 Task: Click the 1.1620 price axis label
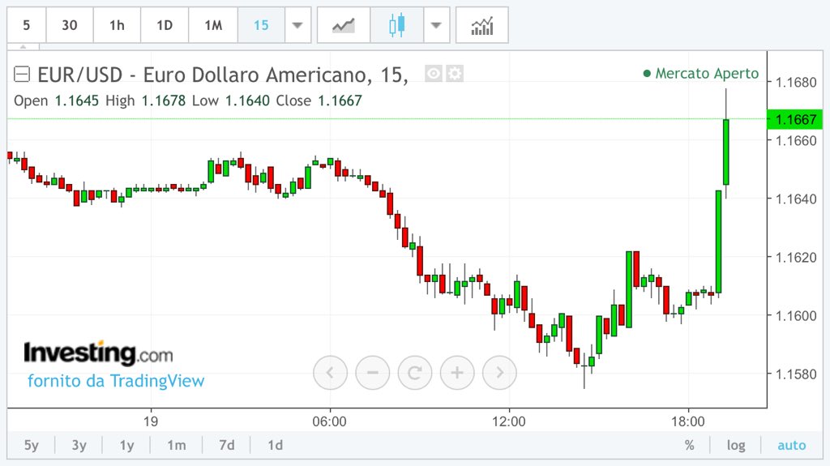[796, 258]
